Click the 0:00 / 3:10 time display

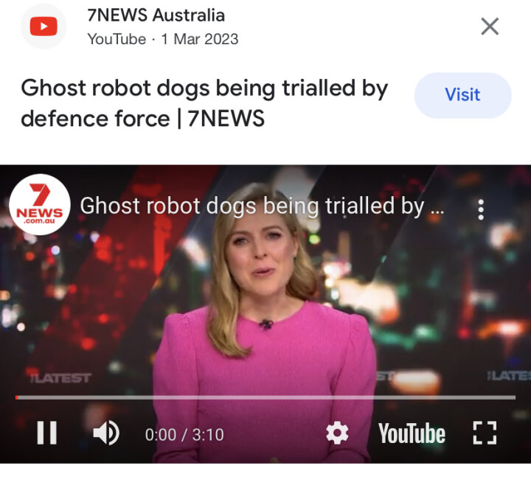[x=184, y=435]
